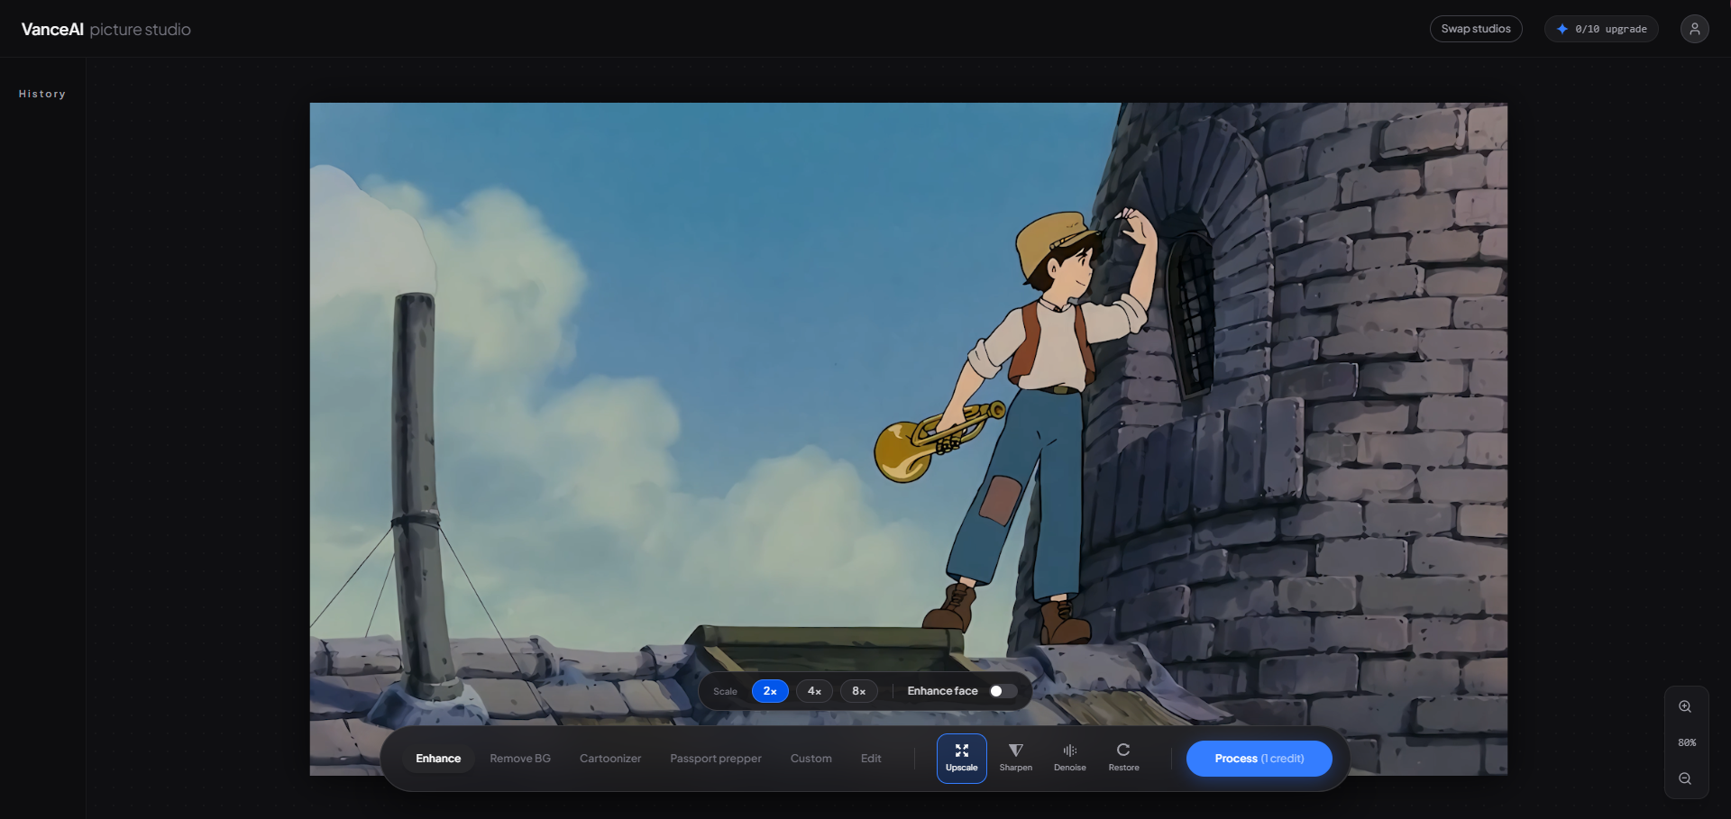
Task: Select the Edit tab
Action: [871, 759]
